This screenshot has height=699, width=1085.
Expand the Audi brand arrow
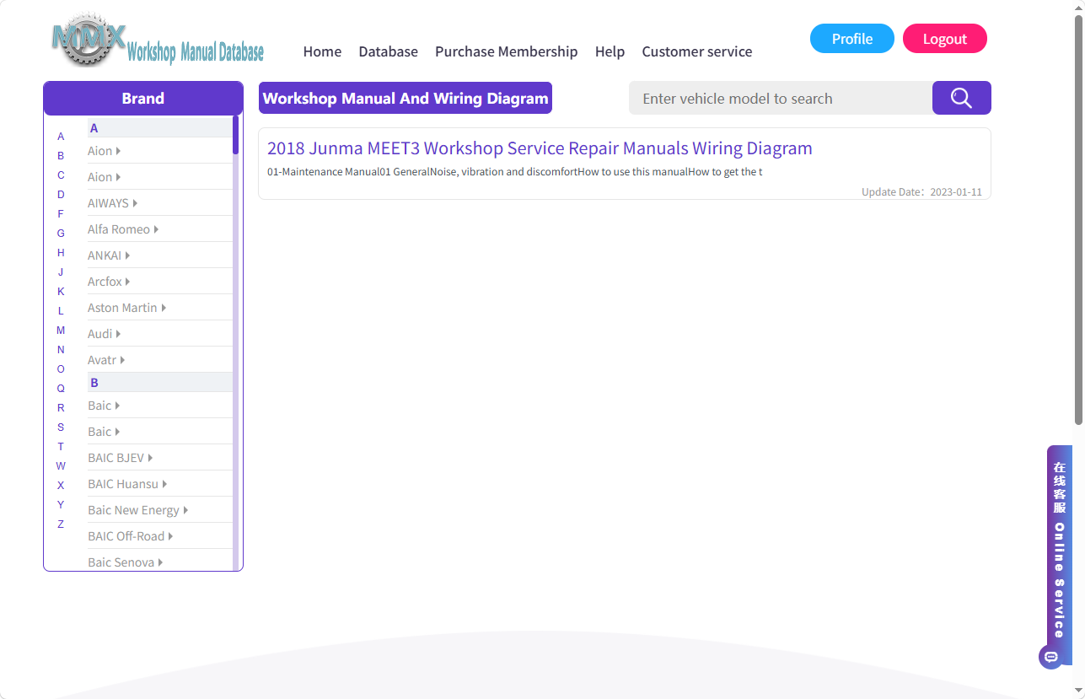[118, 334]
